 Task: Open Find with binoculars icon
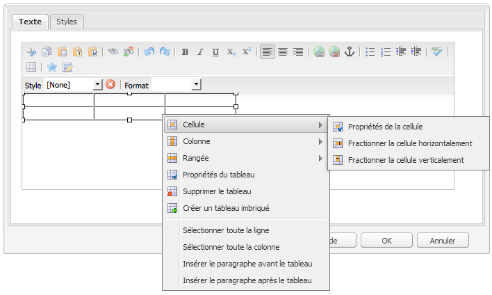point(113,51)
